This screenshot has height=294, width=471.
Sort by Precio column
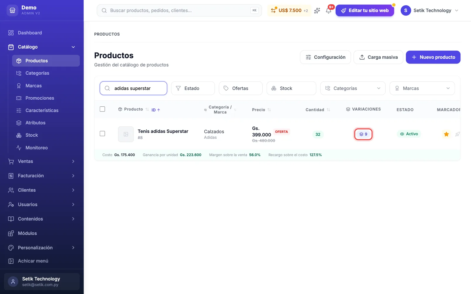click(269, 110)
